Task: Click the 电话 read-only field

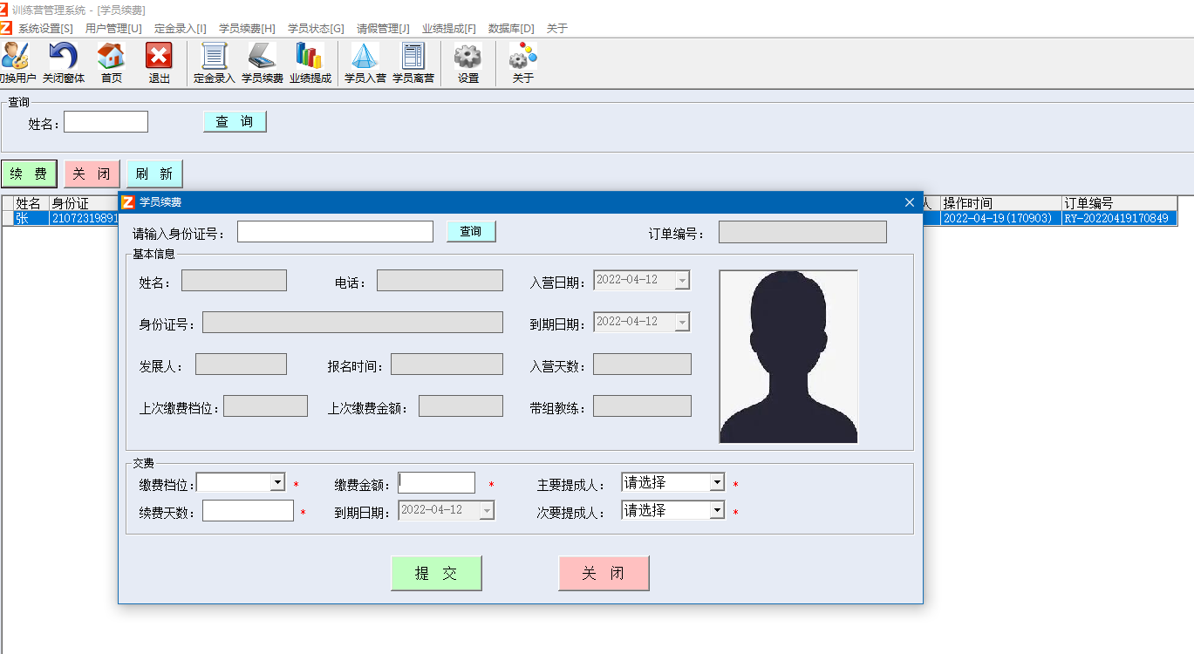Action: pyautogui.click(x=440, y=281)
